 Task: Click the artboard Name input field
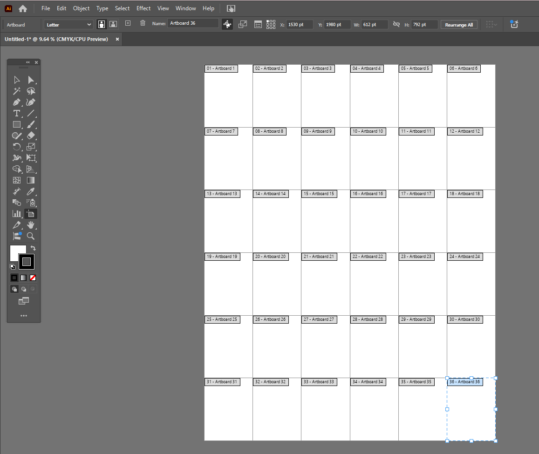point(193,23)
